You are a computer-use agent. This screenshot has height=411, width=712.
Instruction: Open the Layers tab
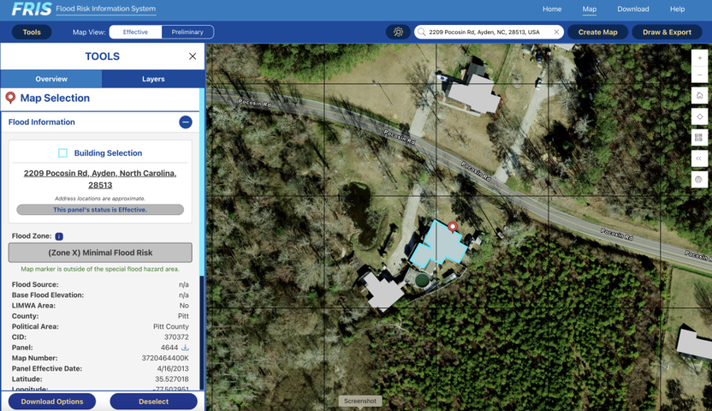(x=153, y=79)
